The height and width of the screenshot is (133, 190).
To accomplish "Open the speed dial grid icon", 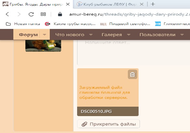I will coord(43,14).
